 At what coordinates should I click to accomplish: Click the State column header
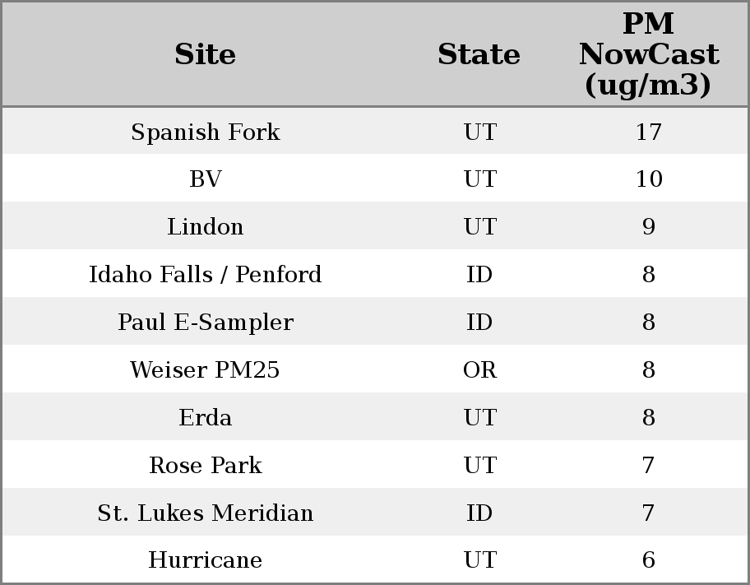(x=479, y=54)
